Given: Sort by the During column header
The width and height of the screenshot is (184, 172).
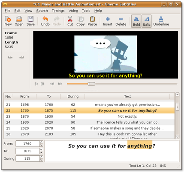Looking at the screenshot, I should tap(73, 97).
